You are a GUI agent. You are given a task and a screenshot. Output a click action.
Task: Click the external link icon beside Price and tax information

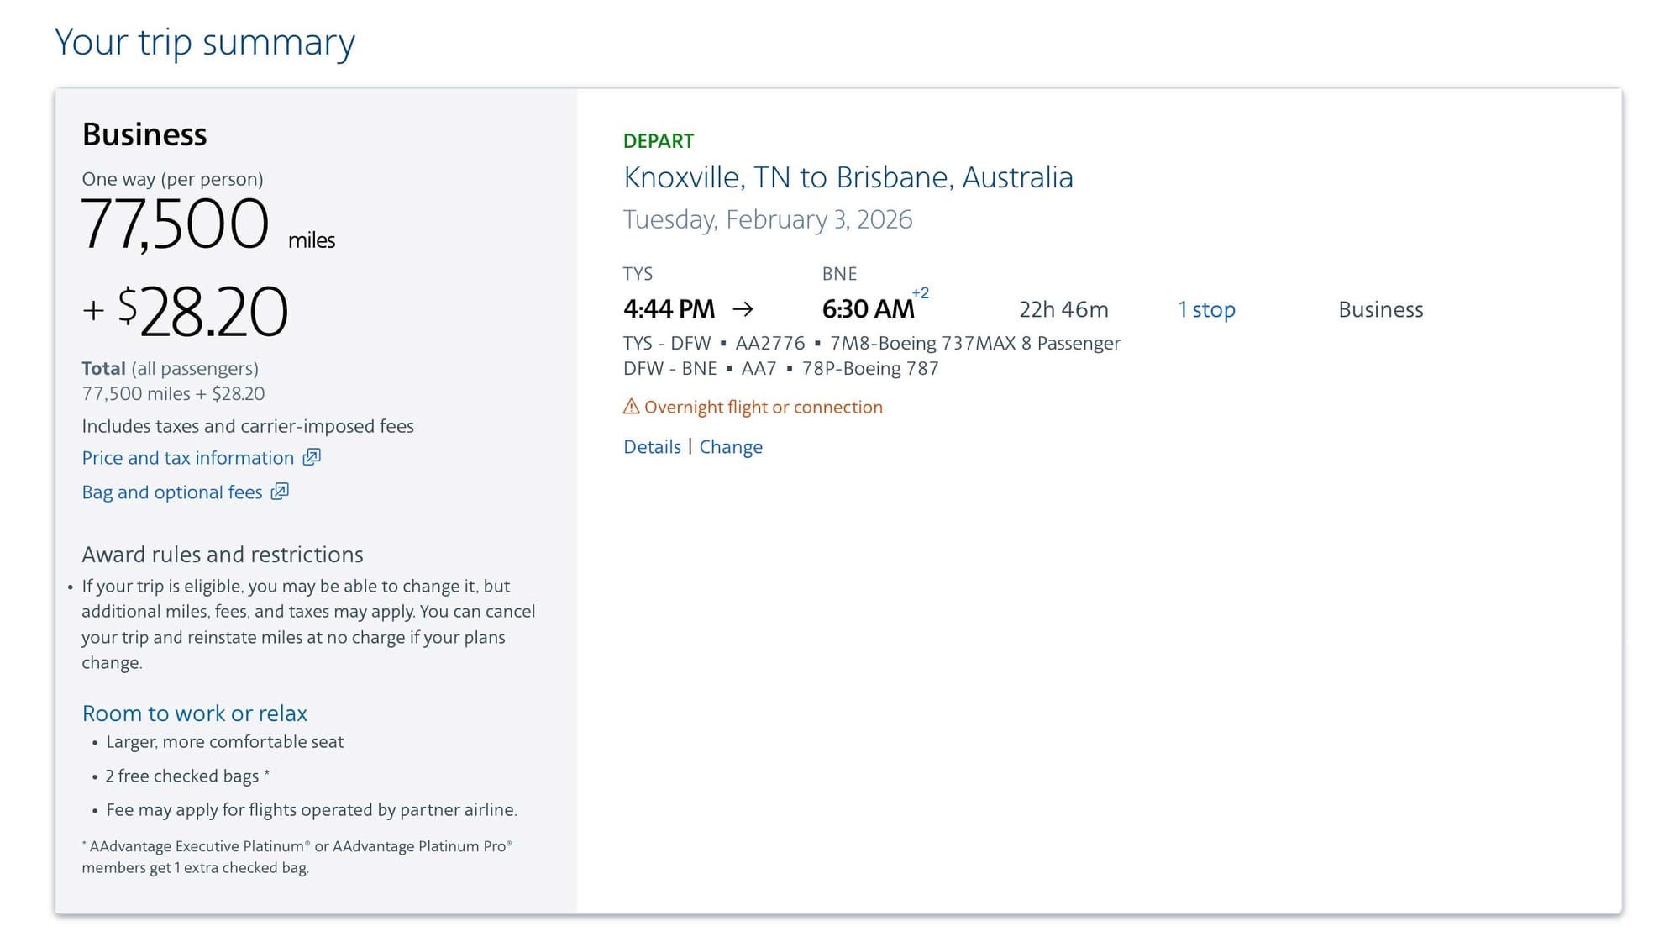311,457
